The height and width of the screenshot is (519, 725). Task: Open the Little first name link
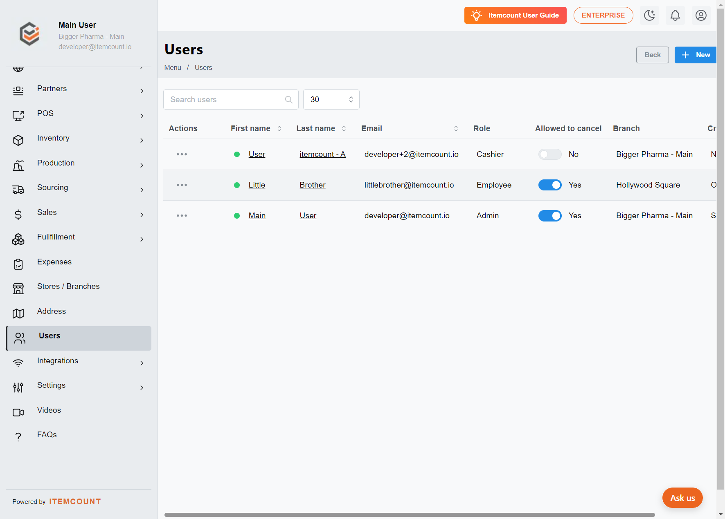tap(257, 185)
